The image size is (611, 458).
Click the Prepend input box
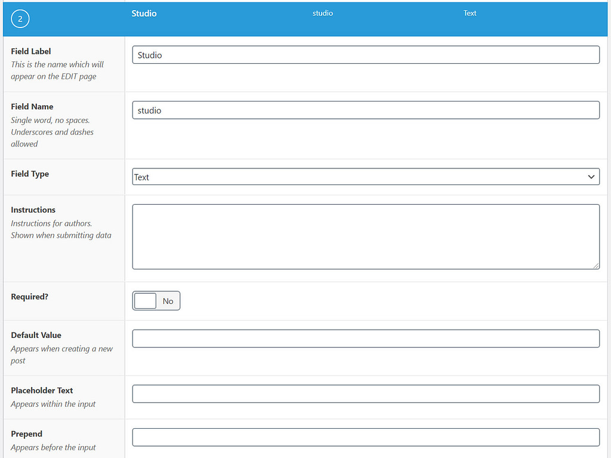tap(365, 437)
